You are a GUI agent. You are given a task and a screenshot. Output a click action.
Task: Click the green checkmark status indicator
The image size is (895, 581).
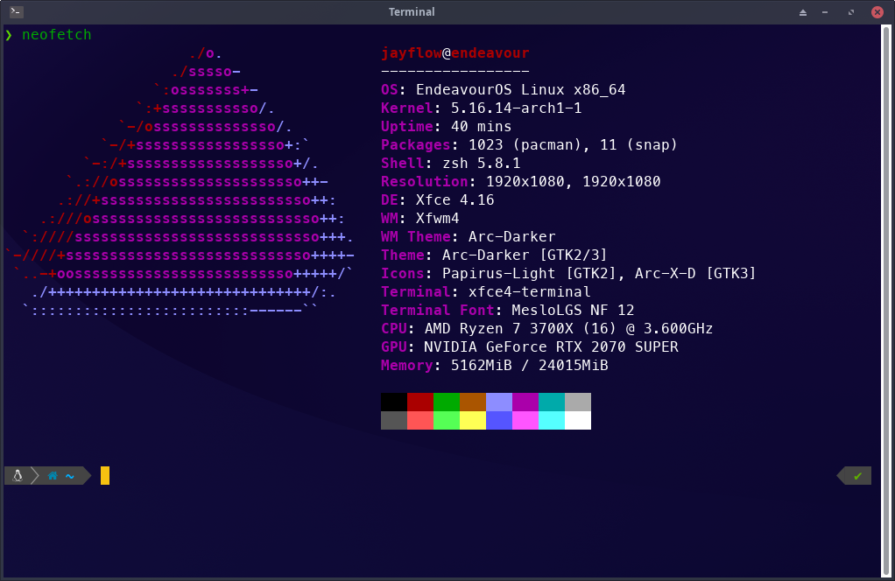click(857, 476)
